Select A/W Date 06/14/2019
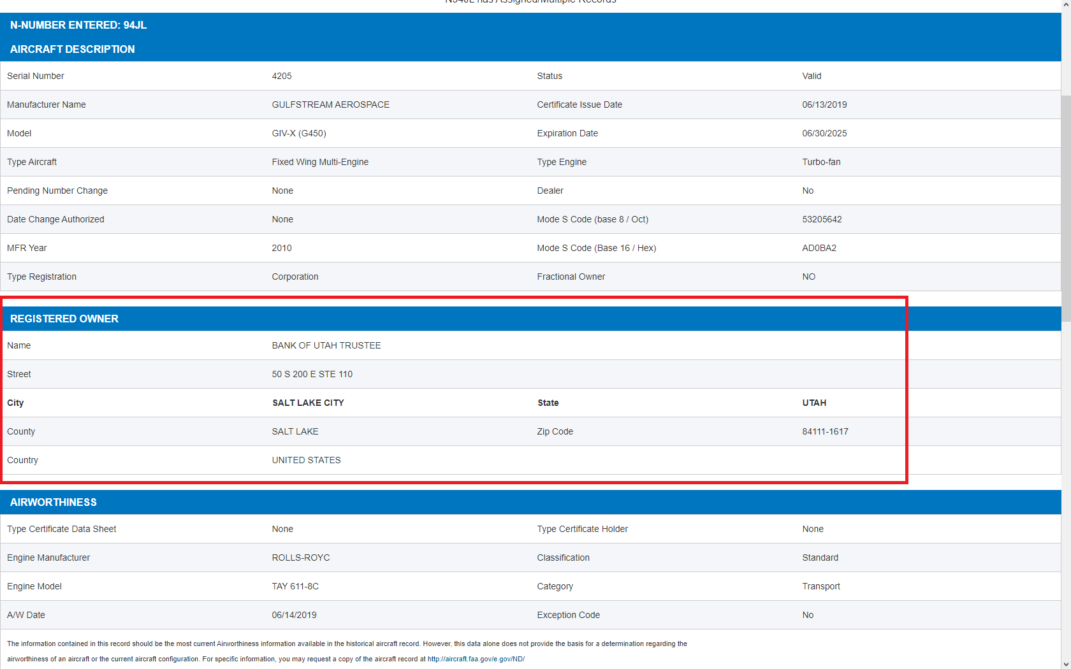This screenshot has width=1071, height=669. pyautogui.click(x=294, y=615)
